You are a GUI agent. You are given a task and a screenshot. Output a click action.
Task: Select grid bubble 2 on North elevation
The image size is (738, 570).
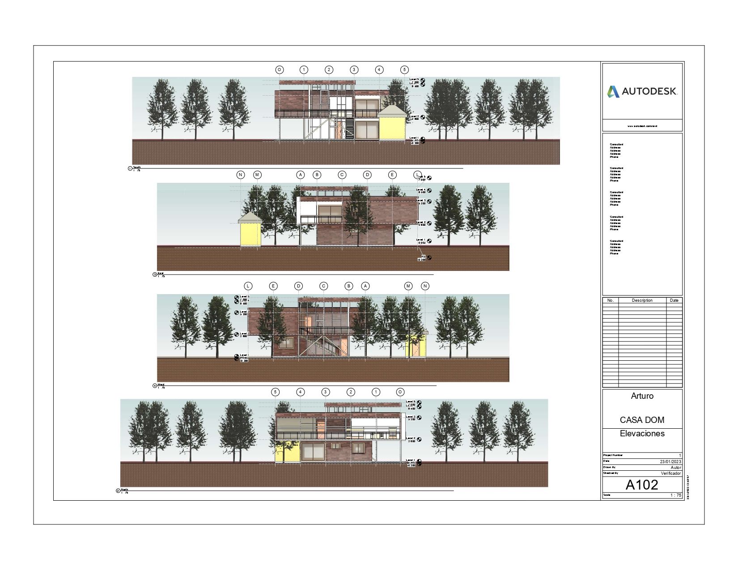pyautogui.click(x=351, y=392)
